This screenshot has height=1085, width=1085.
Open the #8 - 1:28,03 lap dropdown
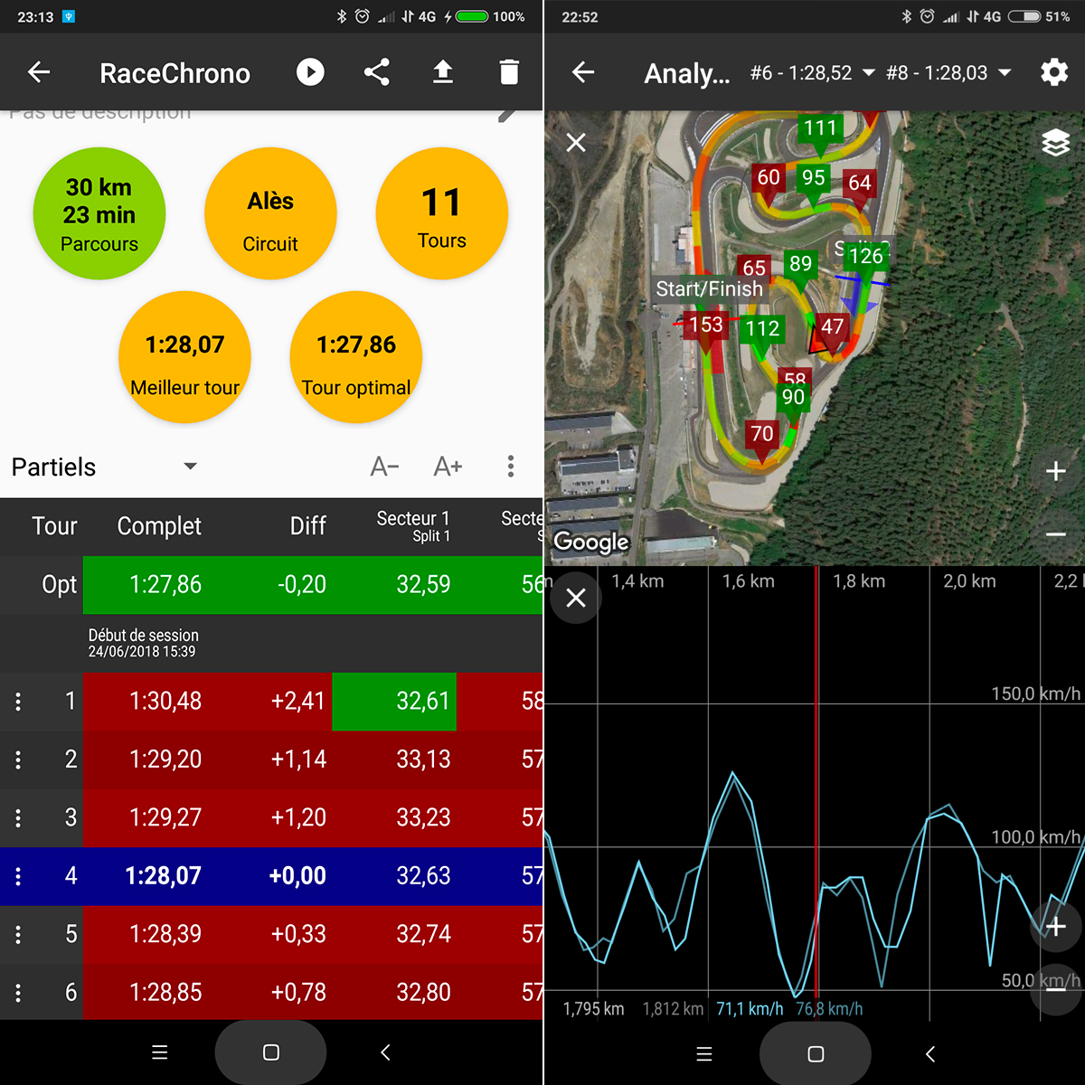click(948, 72)
